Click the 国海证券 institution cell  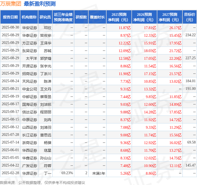(x=30, y=104)
